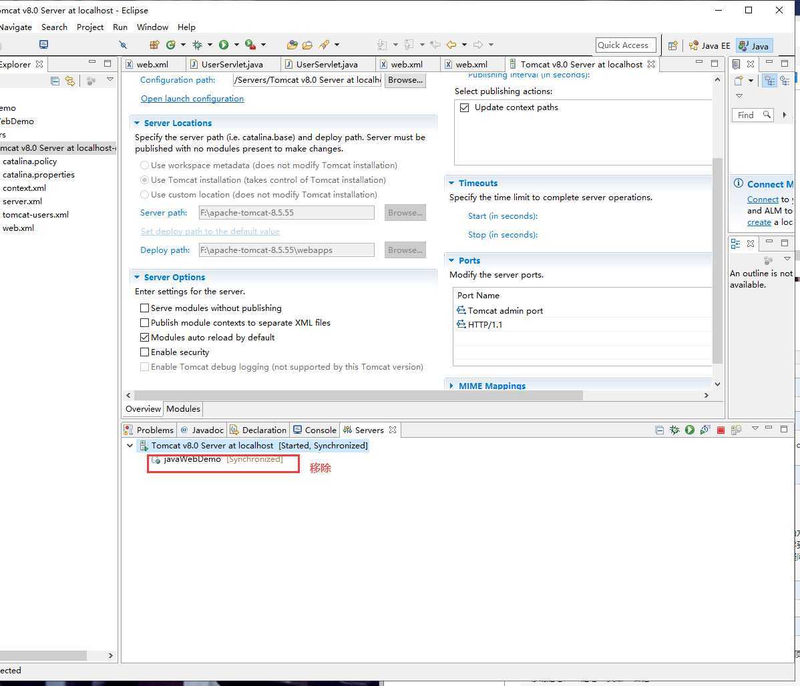Open the Search menu
The image size is (800, 686).
click(54, 27)
